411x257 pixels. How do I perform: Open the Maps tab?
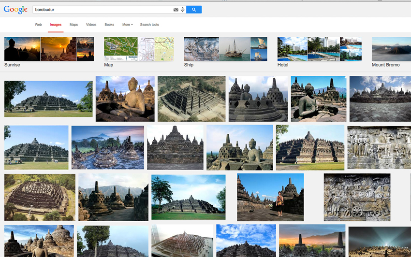[x=73, y=25]
